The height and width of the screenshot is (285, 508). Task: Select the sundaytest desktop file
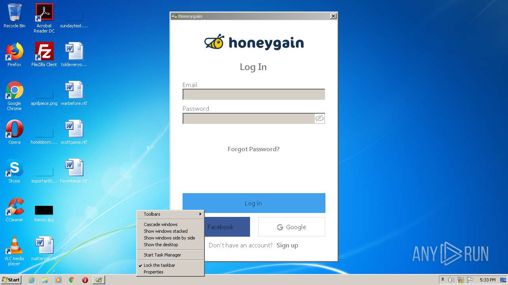(x=74, y=18)
